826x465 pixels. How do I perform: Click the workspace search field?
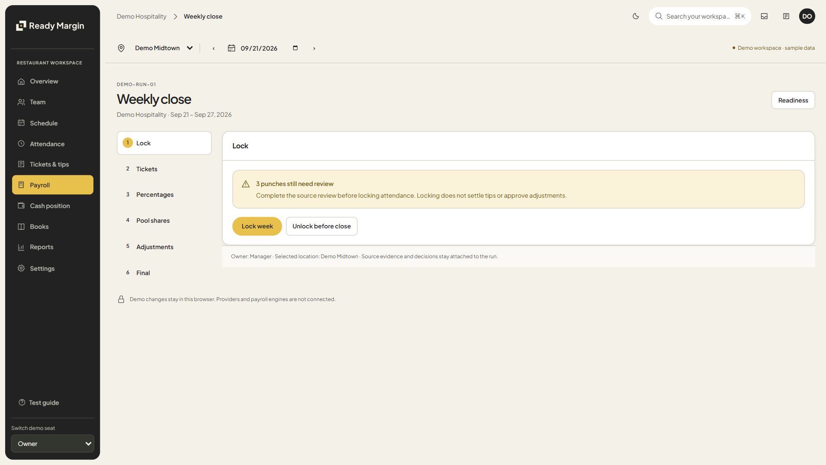[700, 16]
